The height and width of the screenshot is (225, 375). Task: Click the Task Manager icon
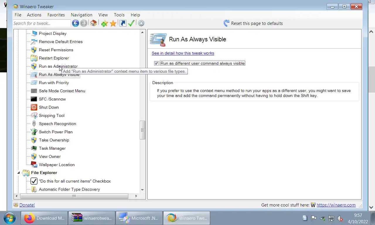click(34, 148)
